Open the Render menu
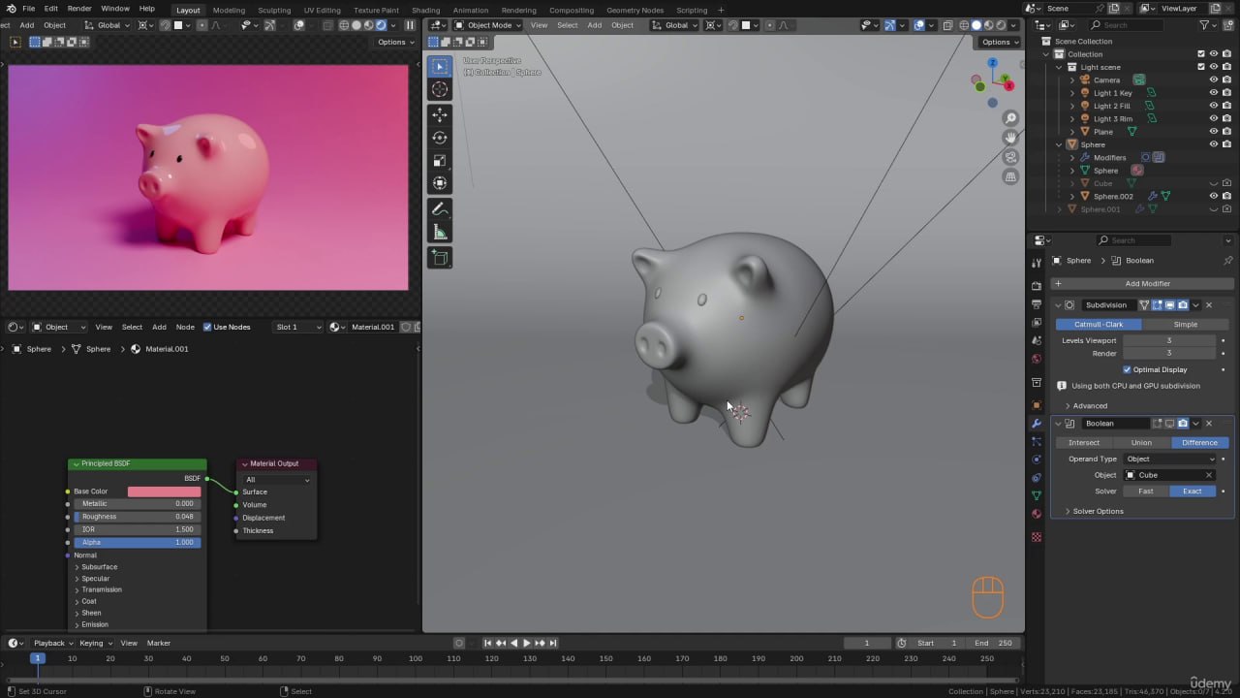This screenshot has width=1240, height=698. click(x=79, y=9)
